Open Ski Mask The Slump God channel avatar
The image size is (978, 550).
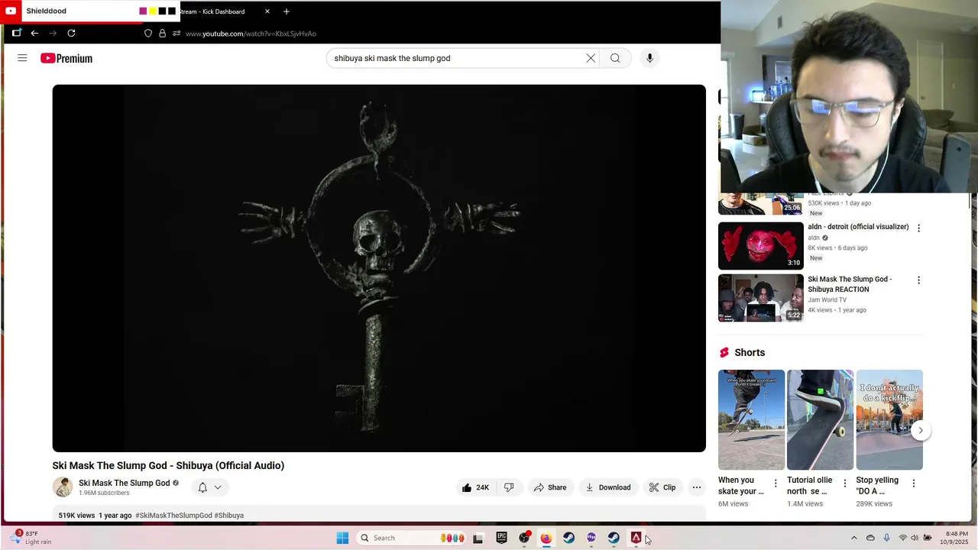point(63,487)
